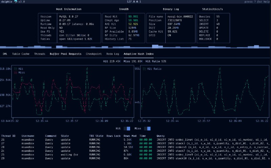Click the binlog Position 731528078
Screen dimensions: 271x168
[x=174, y=20]
